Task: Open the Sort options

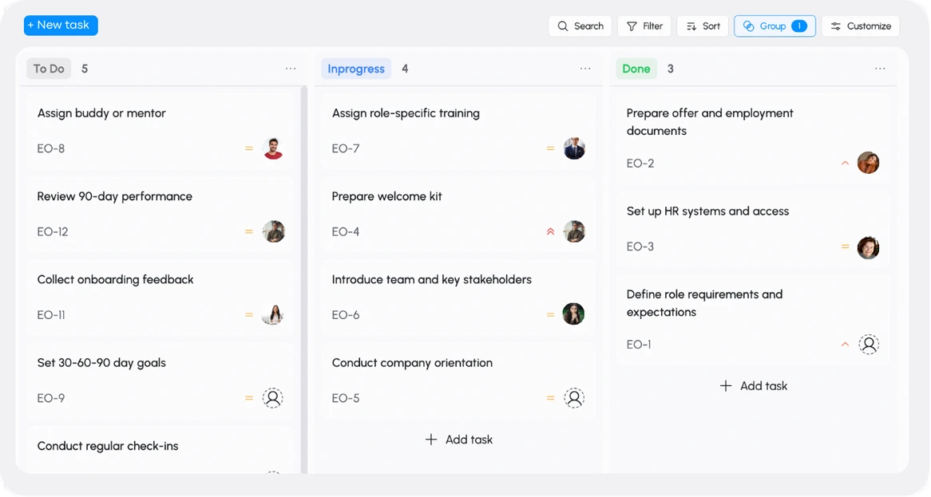Action: pyautogui.click(x=703, y=26)
